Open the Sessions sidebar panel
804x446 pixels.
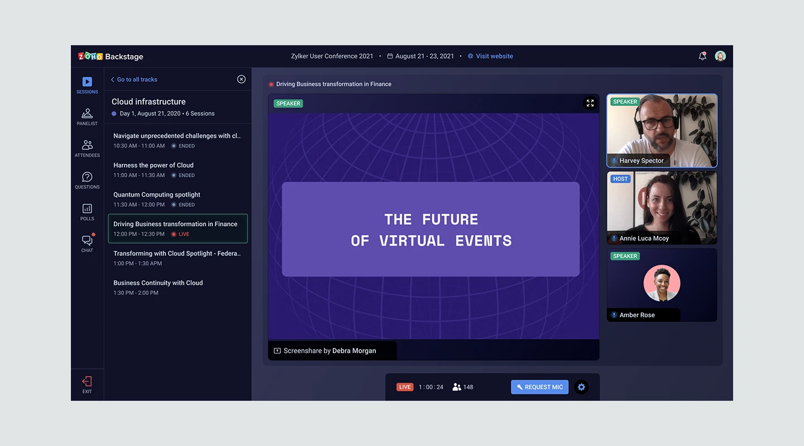87,85
